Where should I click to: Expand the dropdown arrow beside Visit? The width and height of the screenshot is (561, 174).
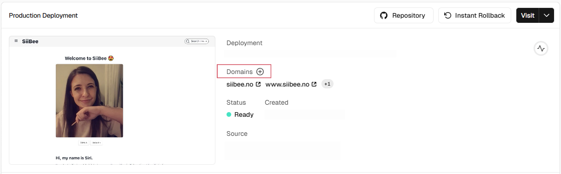point(547,15)
